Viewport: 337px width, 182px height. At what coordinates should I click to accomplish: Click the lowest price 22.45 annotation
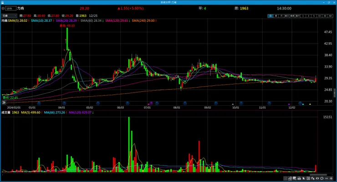[x=10, y=98]
